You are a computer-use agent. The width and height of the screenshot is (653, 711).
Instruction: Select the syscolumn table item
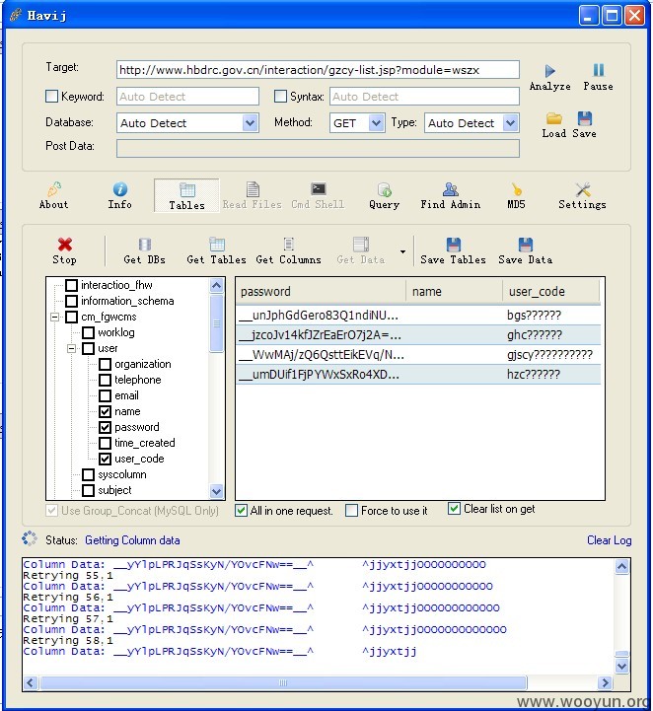122,474
